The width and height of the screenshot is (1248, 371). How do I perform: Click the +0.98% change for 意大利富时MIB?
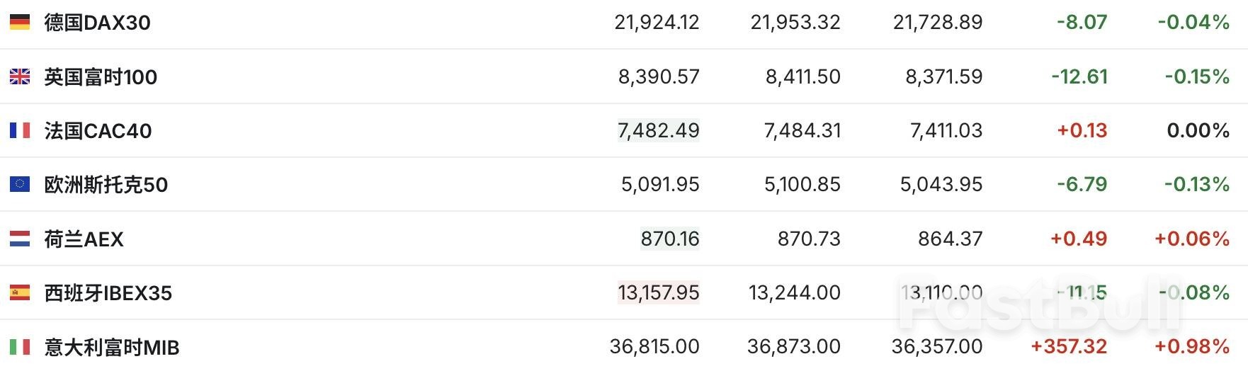(x=1191, y=346)
